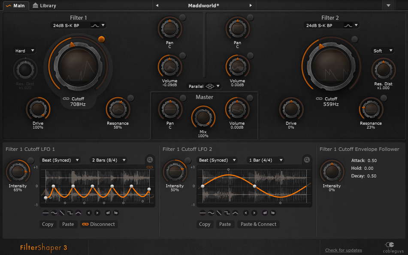Click the orange link icon above LFO 1 graph
Image resolution: width=408 pixels, height=255 pixels.
click(x=150, y=167)
